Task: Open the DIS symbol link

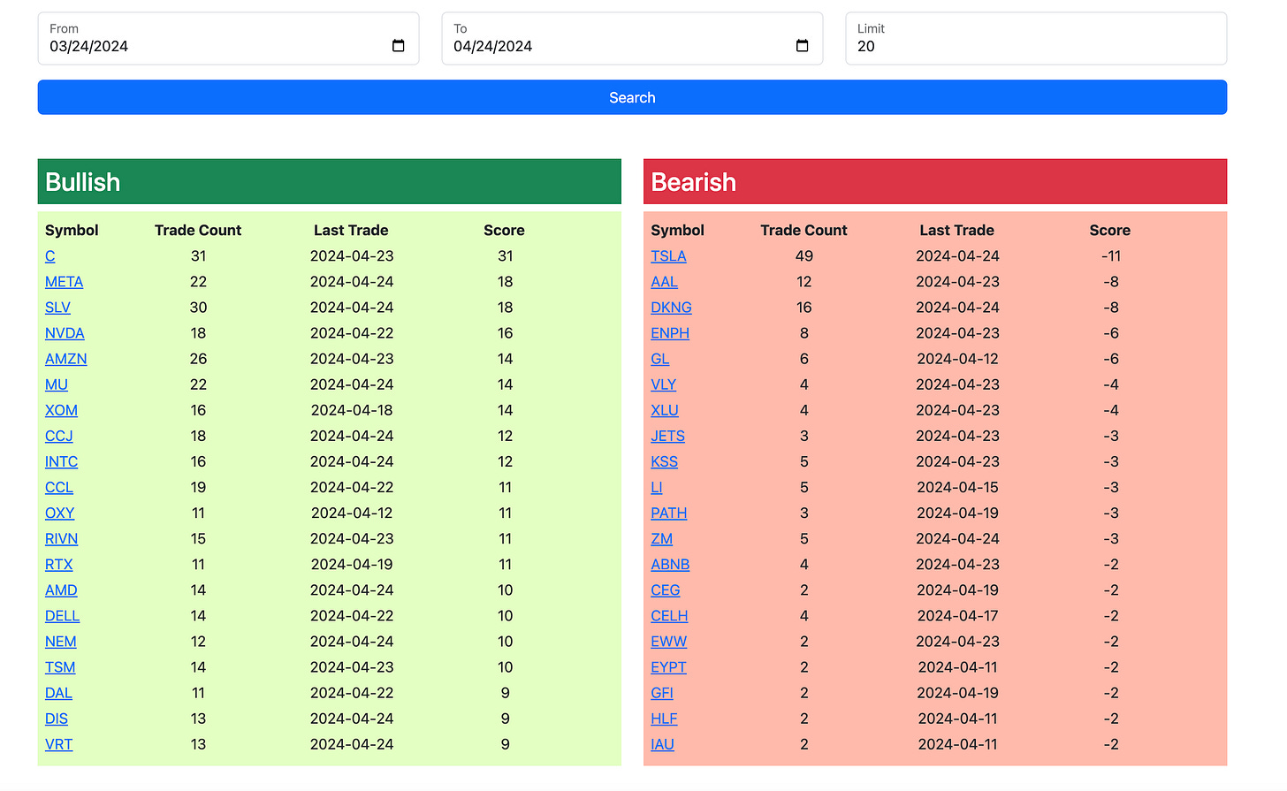Action: click(57, 718)
